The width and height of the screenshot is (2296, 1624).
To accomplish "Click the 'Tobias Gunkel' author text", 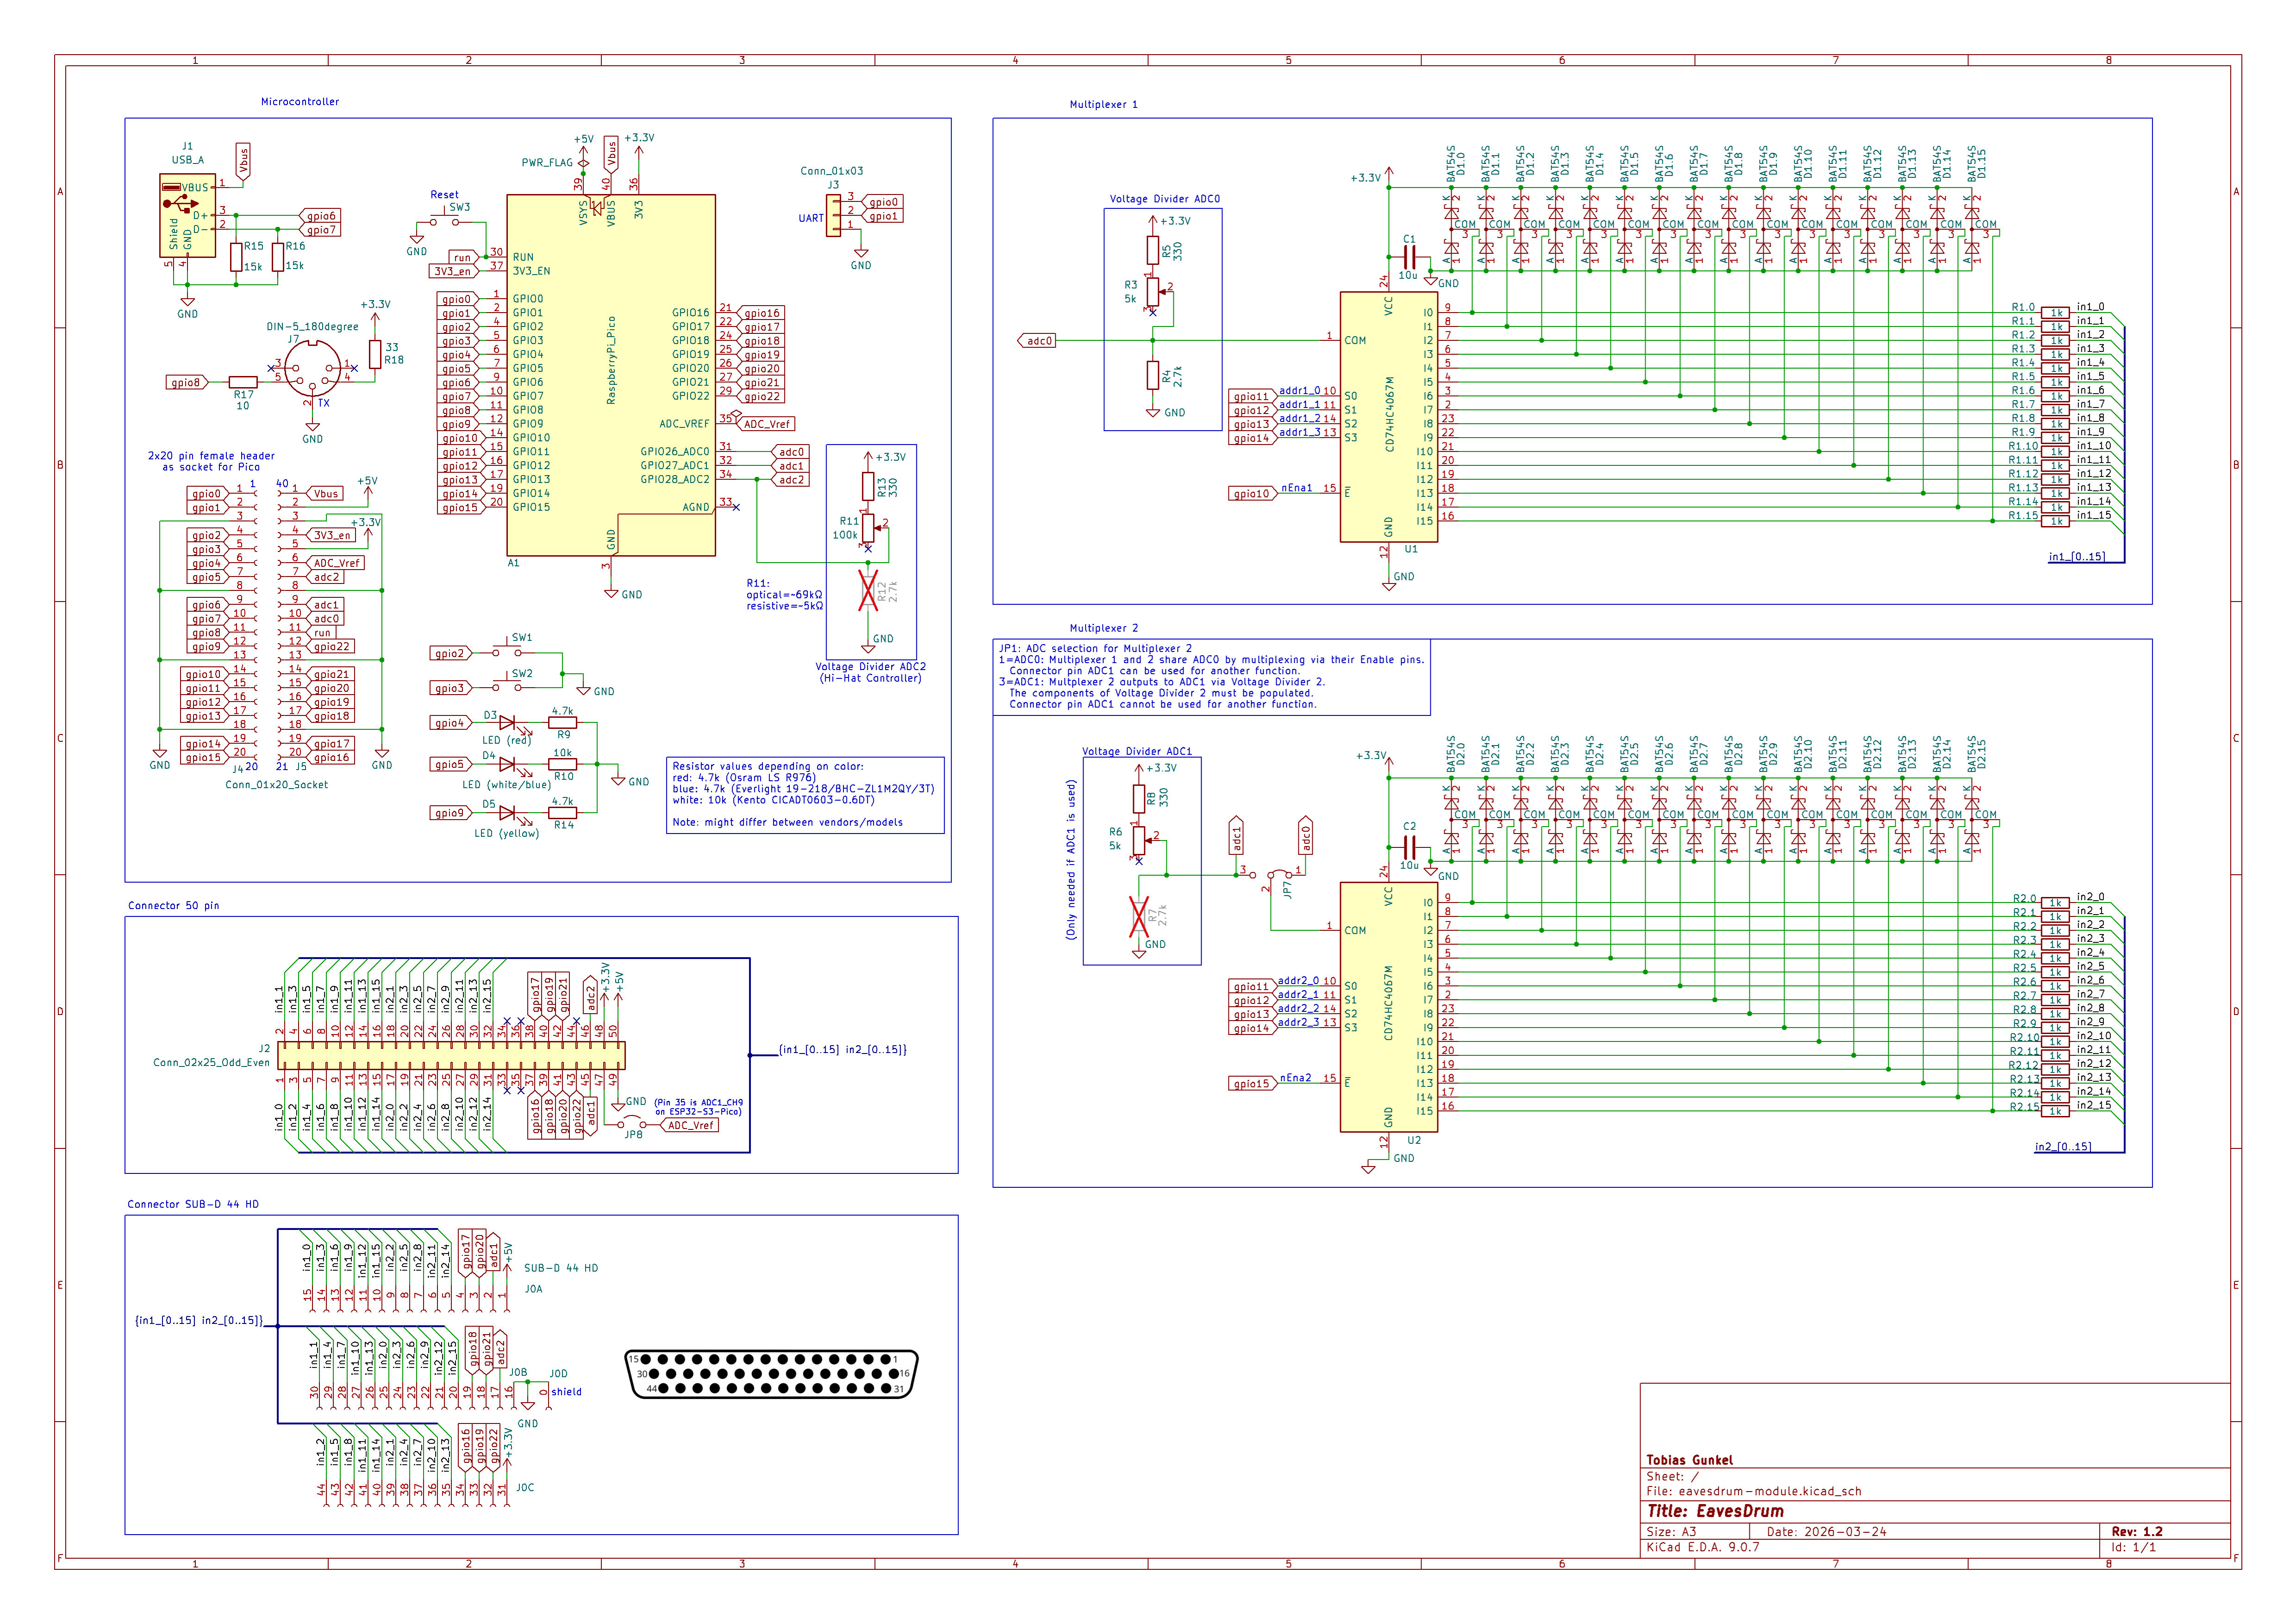I will tap(1690, 1460).
